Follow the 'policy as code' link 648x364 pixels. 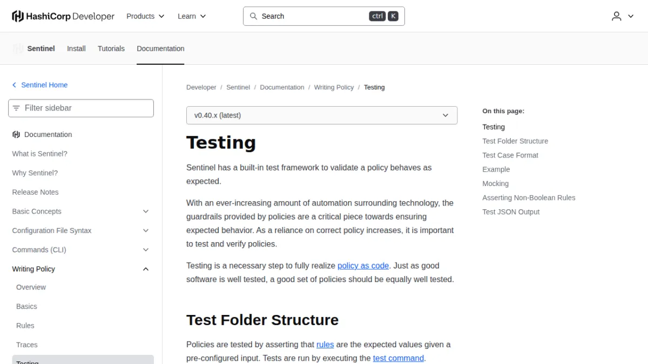[x=363, y=265]
